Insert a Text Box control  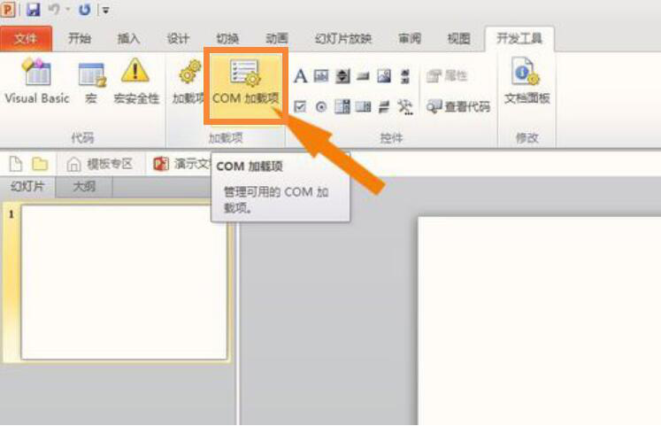coord(321,76)
